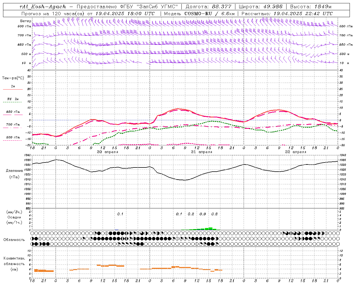This screenshot has height=283, width=354.
Task: Click the date label 20 апреля
Action: click(x=107, y=152)
